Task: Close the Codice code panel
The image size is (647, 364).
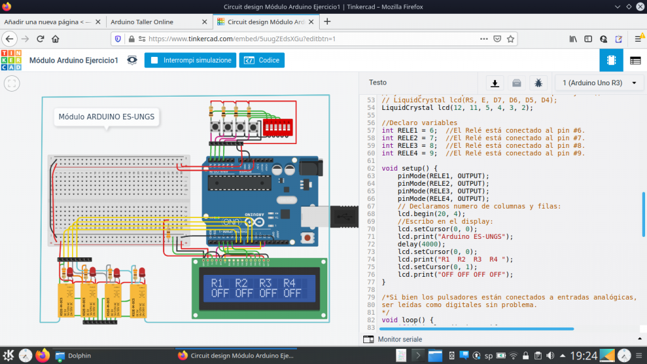Action: coord(262,60)
